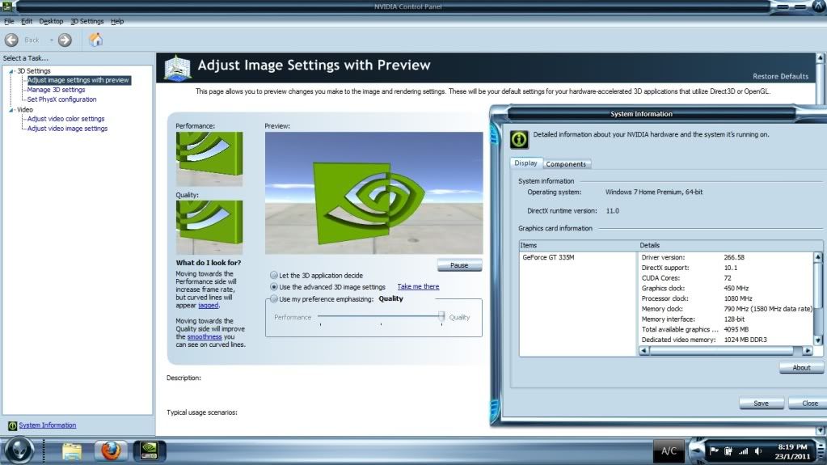This screenshot has height=465, width=827.
Task: Open Windows Explorer from the taskbar
Action: [x=72, y=450]
